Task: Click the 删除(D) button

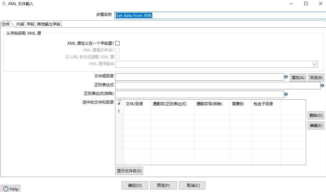Action: pos(315,115)
